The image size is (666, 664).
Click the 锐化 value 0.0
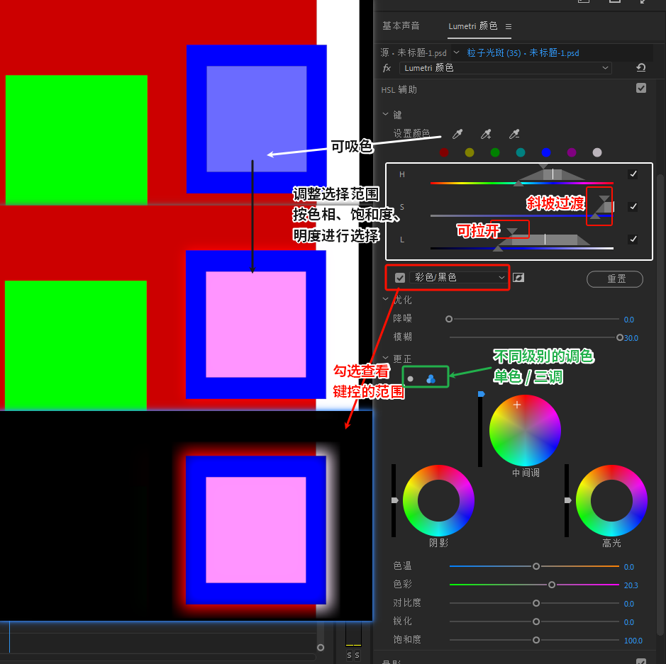(x=628, y=622)
